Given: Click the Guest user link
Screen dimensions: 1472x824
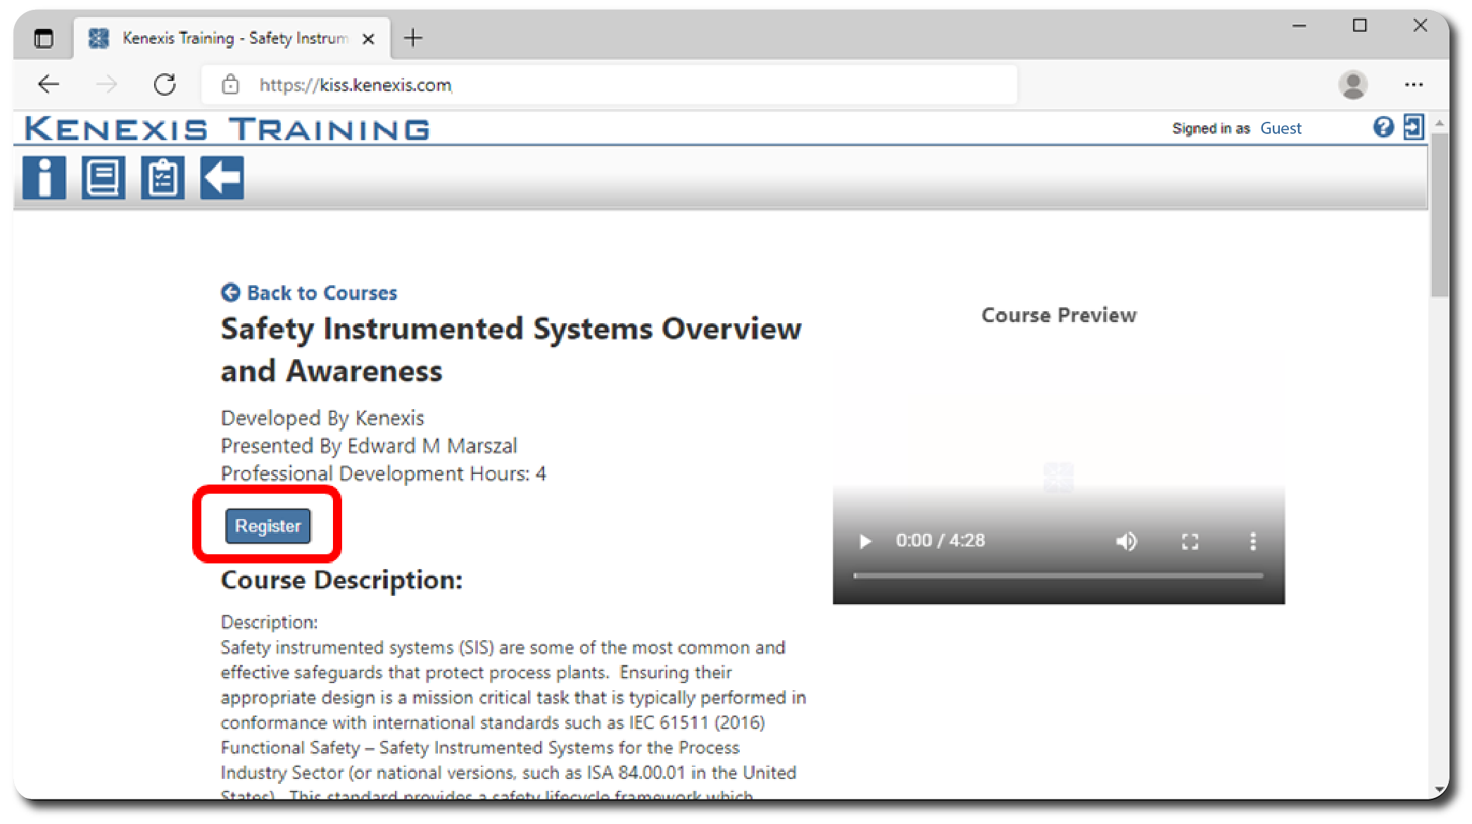Looking at the screenshot, I should point(1281,128).
